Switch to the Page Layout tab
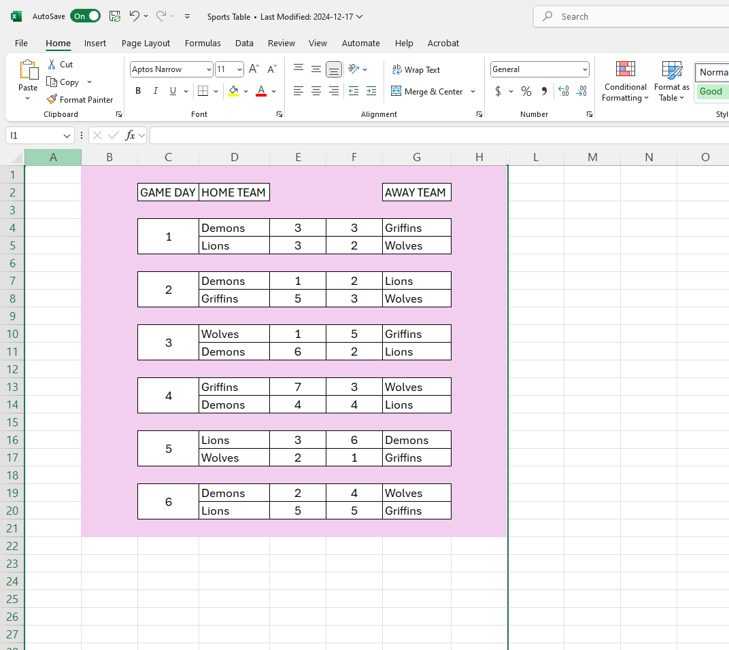The image size is (729, 650). [146, 43]
